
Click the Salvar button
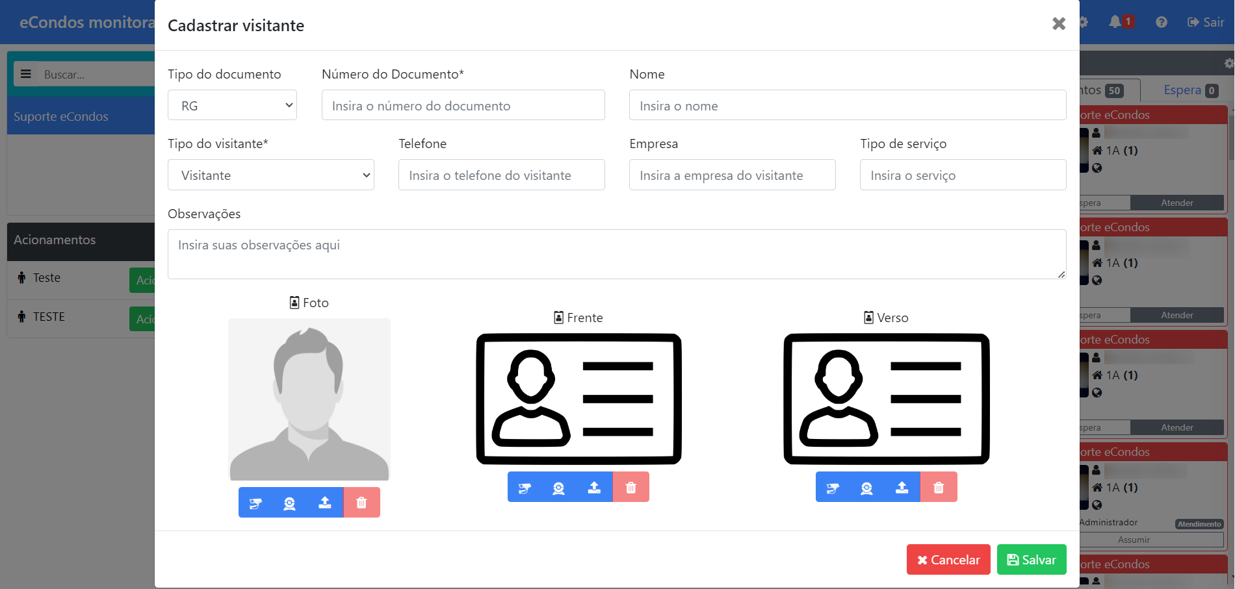tap(1032, 560)
